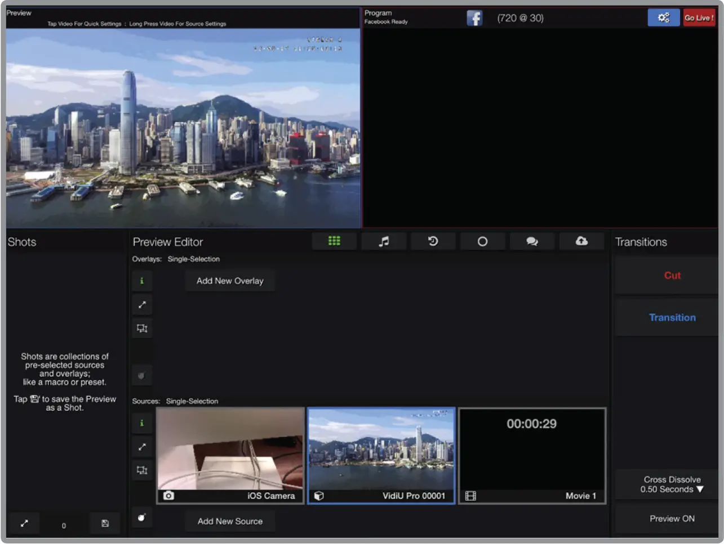
Task: Enable Preview ON in the Transitions panel
Action: [x=672, y=518]
